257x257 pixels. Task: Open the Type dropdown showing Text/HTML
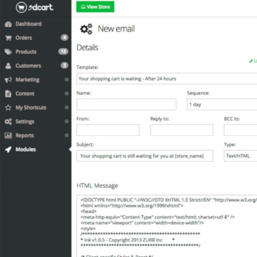(x=240, y=156)
